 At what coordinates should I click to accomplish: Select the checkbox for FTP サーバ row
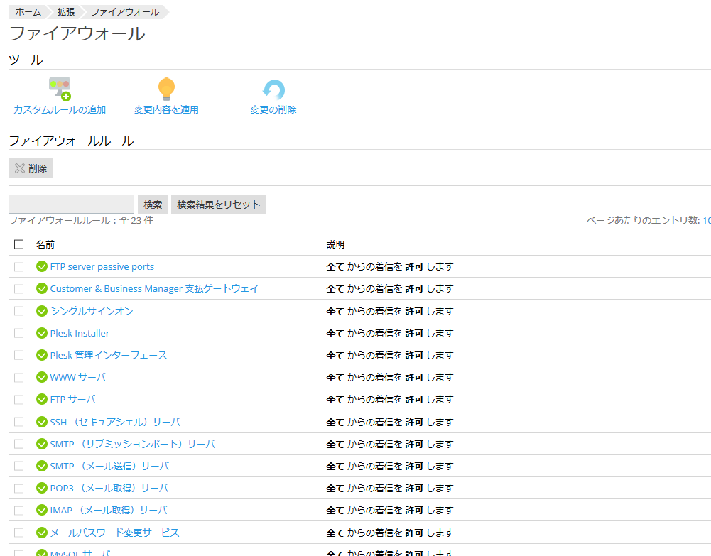pyautogui.click(x=19, y=399)
